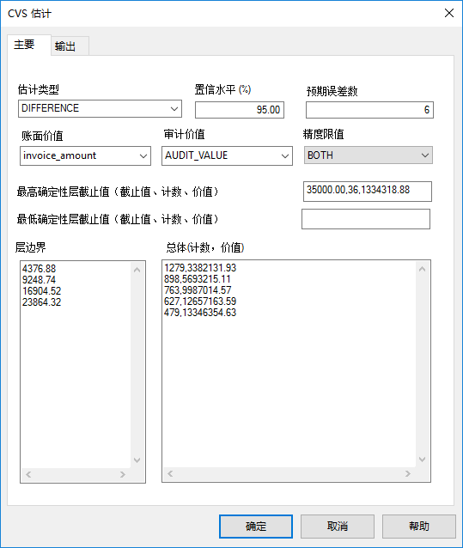Click the empty 最低确定性层截止值 field
Viewport: 463px width, 548px height.
tap(366, 219)
